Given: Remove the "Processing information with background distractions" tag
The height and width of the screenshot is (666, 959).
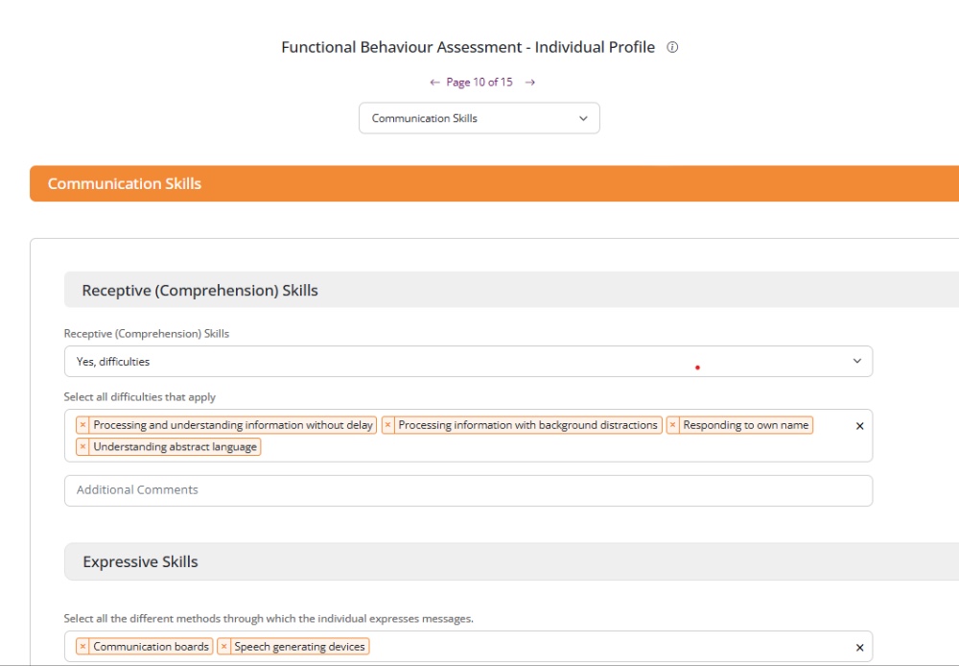Looking at the screenshot, I should coord(387,425).
